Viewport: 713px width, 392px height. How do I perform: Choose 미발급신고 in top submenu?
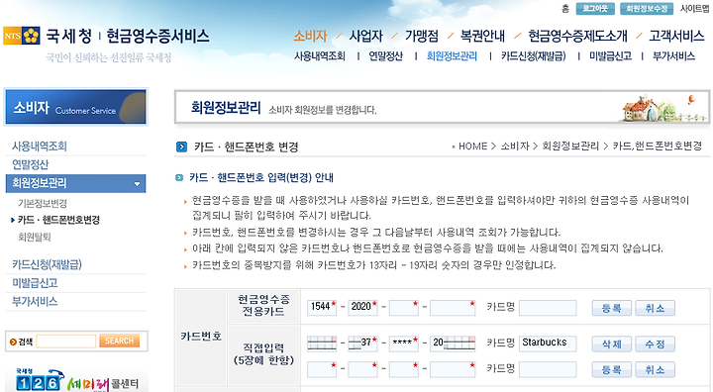tap(610, 56)
